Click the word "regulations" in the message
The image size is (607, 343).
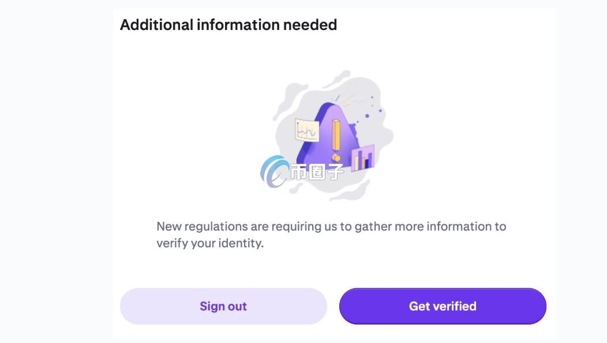(216, 227)
